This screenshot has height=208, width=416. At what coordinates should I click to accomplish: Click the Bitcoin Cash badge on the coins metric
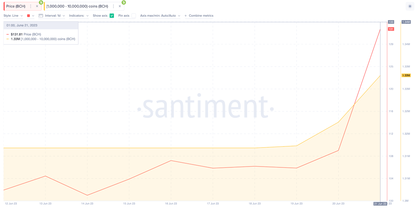coord(124,2)
